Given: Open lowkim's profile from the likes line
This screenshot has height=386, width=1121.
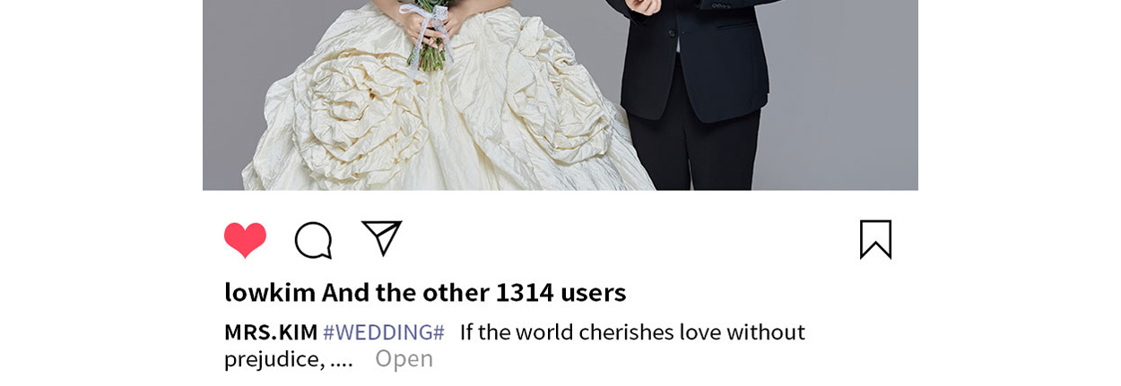Looking at the screenshot, I should 270,293.
